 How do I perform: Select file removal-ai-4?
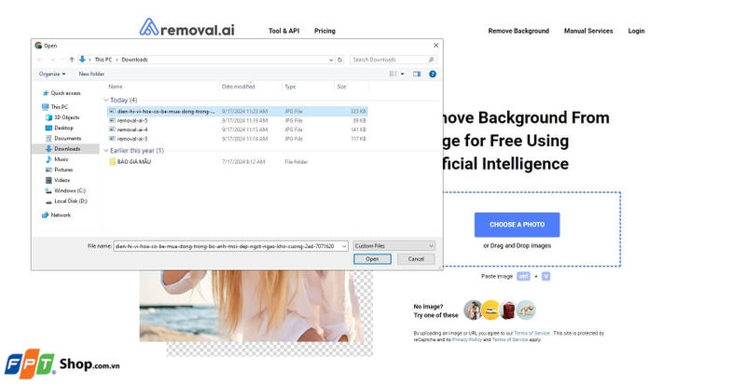(238, 130)
